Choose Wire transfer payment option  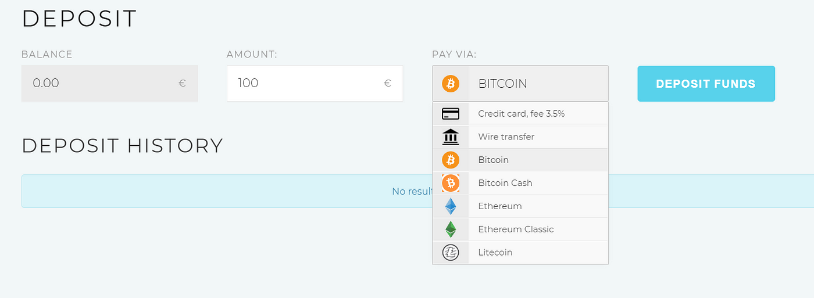point(520,137)
